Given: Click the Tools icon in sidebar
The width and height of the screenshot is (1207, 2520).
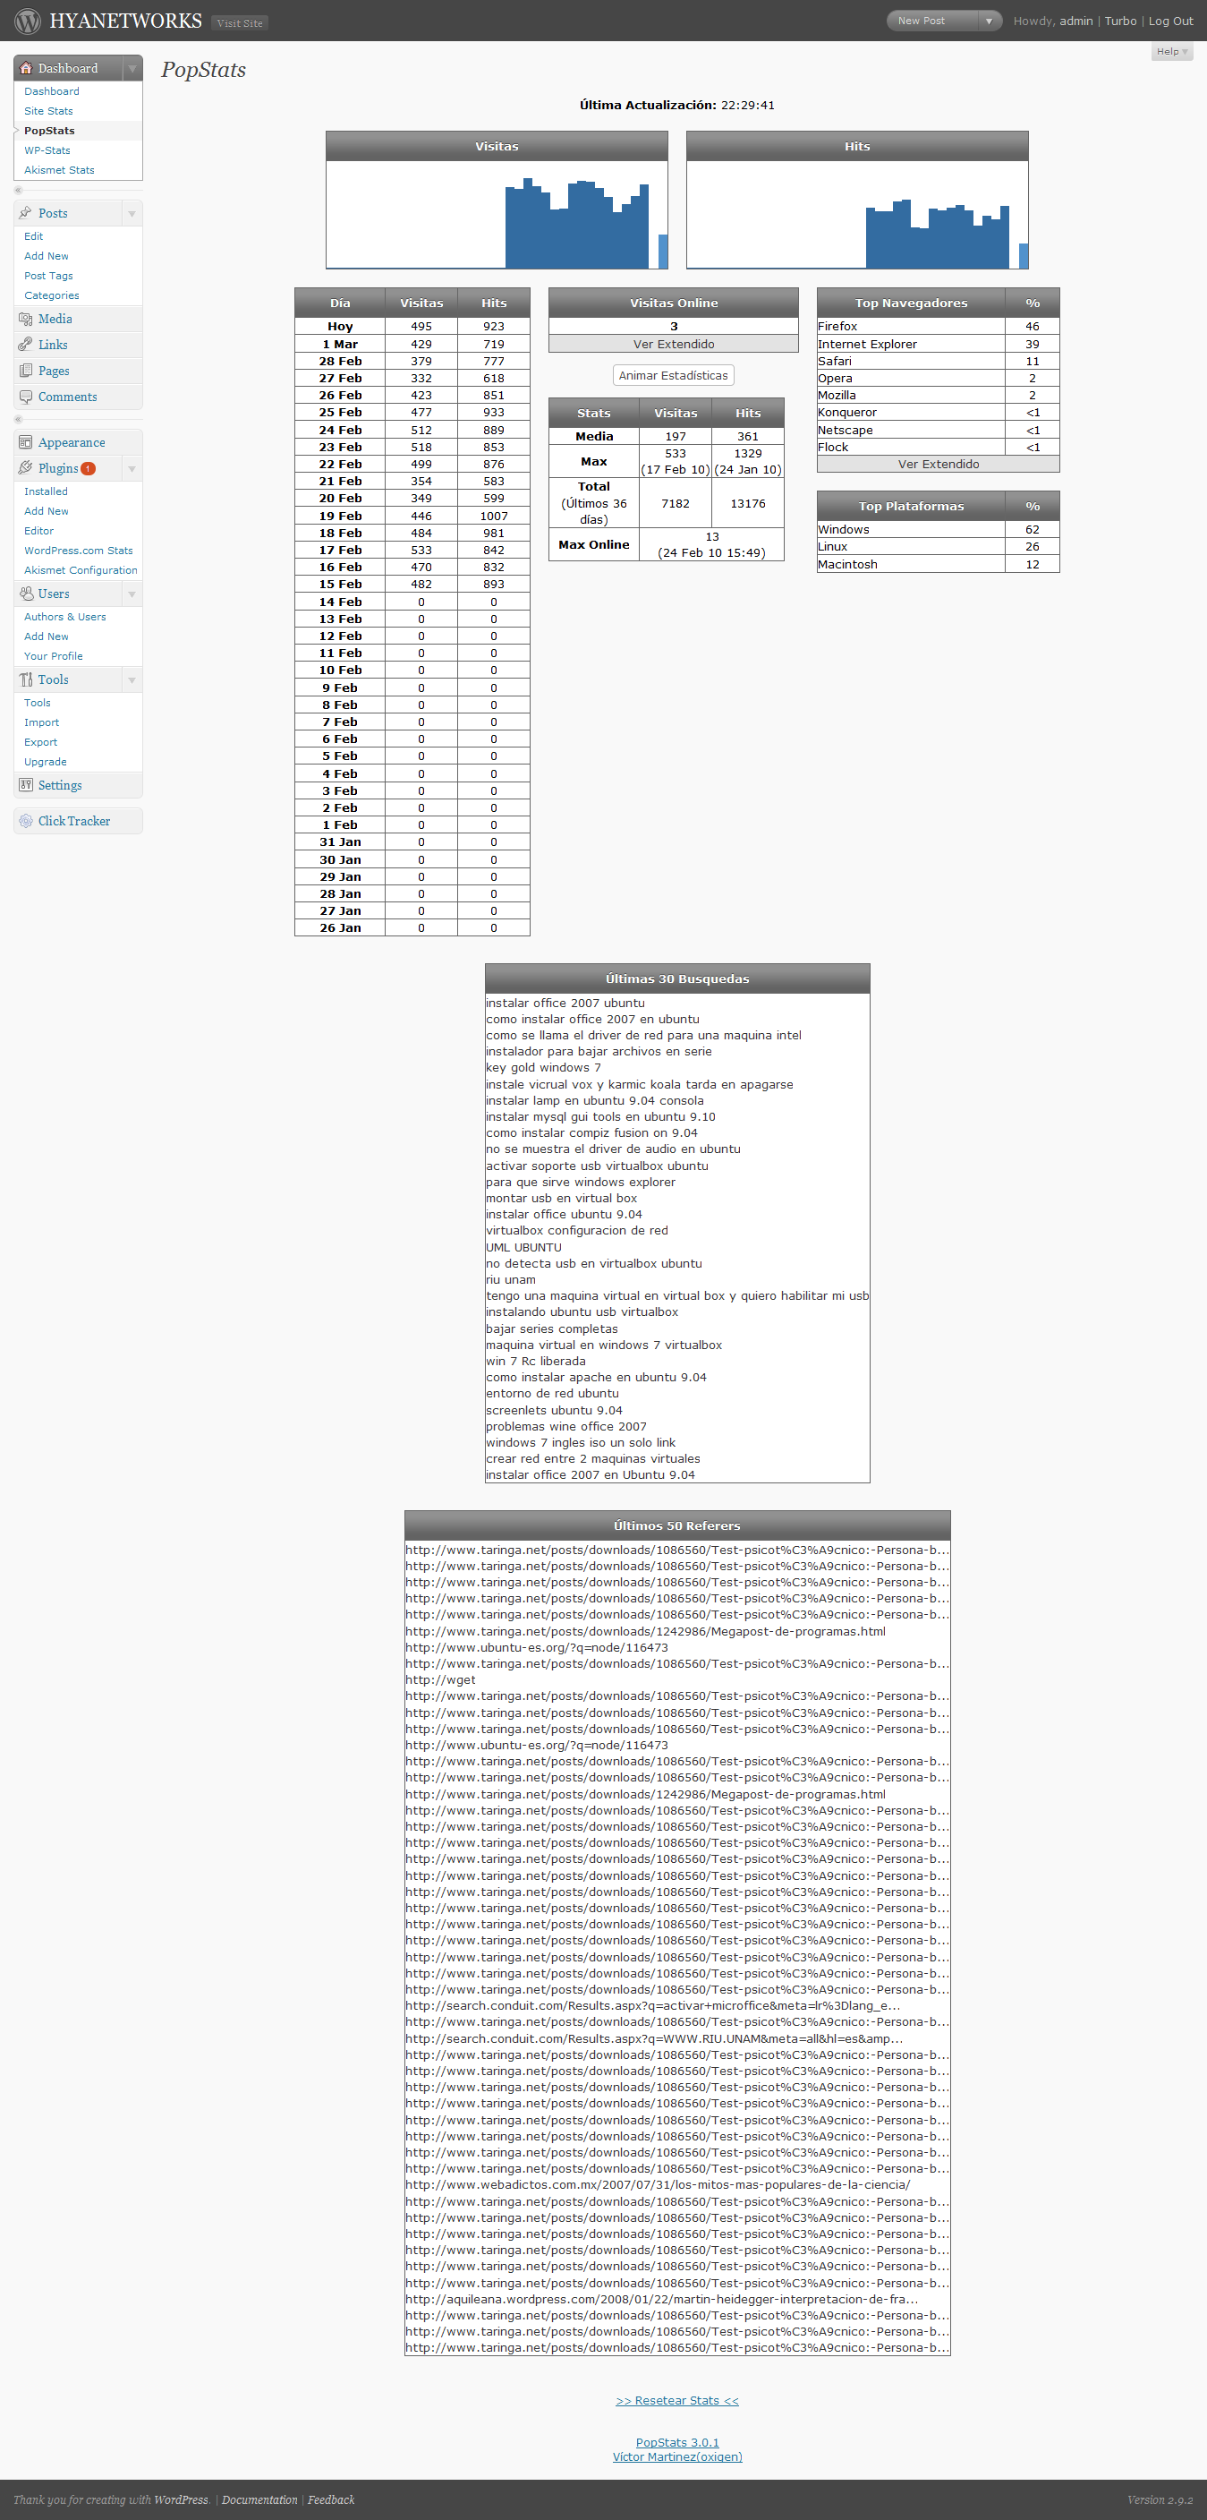Looking at the screenshot, I should (27, 679).
